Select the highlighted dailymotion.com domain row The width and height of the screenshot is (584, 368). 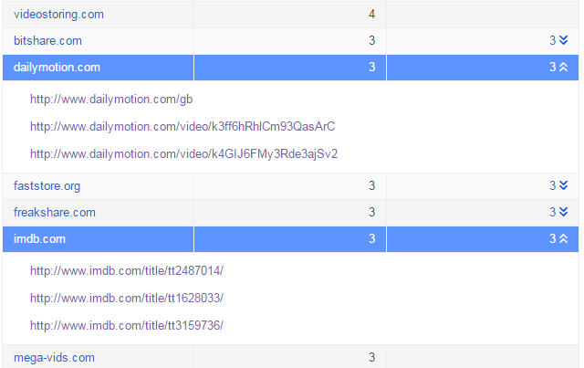click(290, 68)
